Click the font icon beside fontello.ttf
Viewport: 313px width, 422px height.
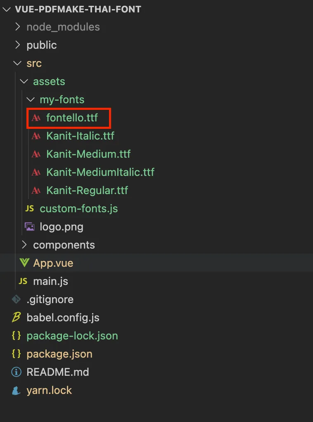click(36, 118)
